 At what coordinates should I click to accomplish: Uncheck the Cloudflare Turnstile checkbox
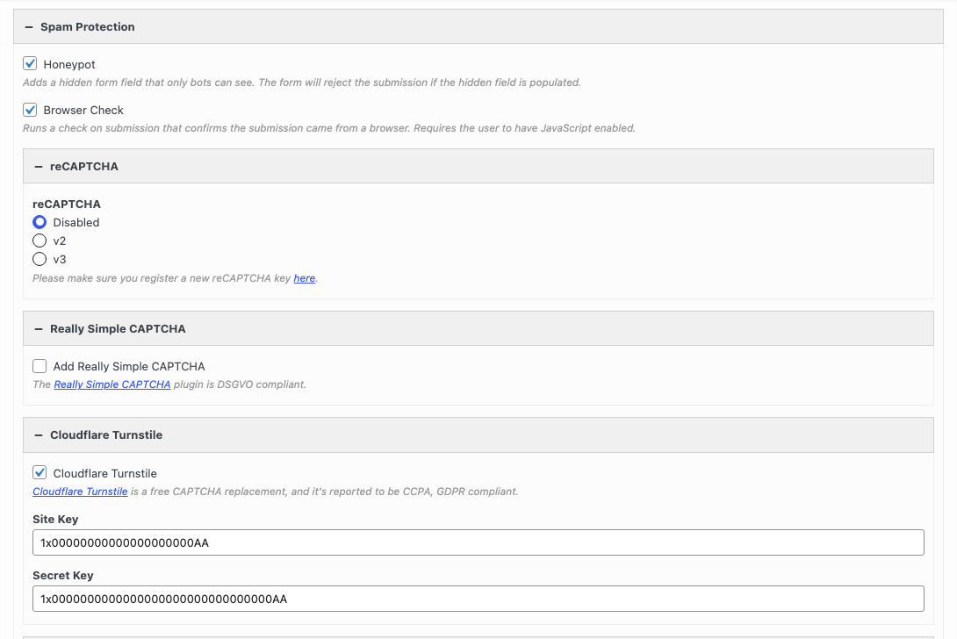[x=40, y=472]
